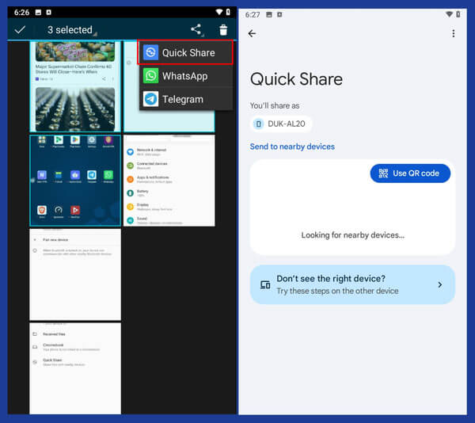Tap the Telegram icon in share menu

[150, 99]
